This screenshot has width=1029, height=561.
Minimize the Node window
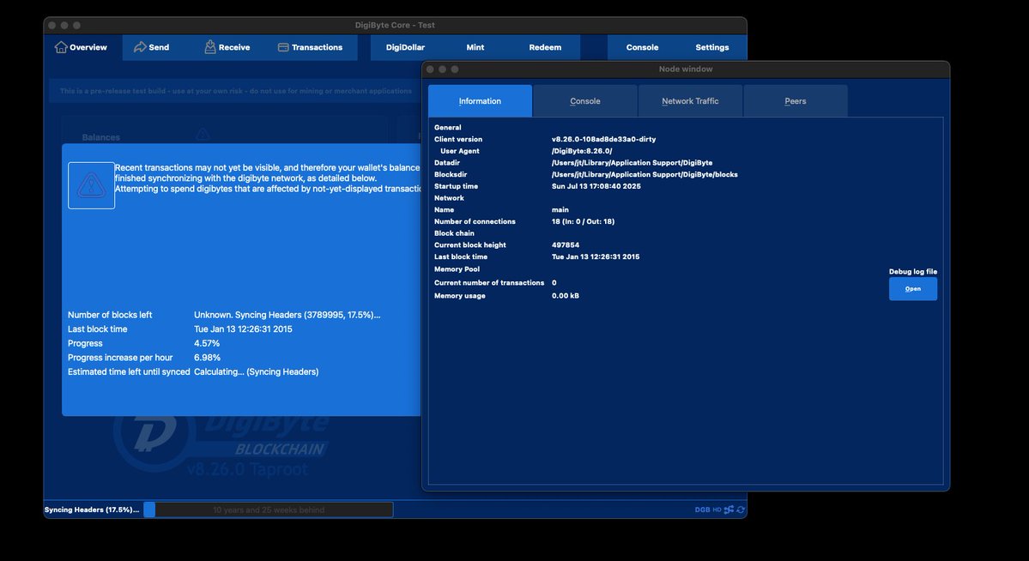point(442,69)
